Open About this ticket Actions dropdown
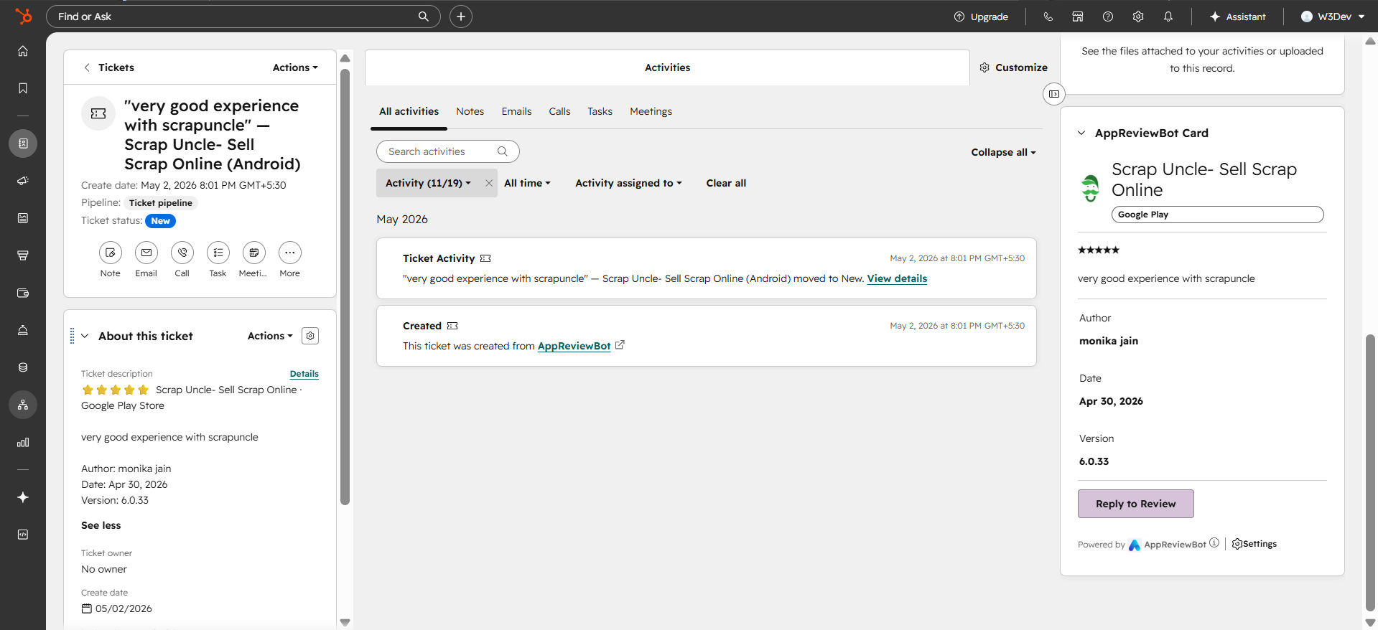This screenshot has width=1378, height=630. point(270,336)
